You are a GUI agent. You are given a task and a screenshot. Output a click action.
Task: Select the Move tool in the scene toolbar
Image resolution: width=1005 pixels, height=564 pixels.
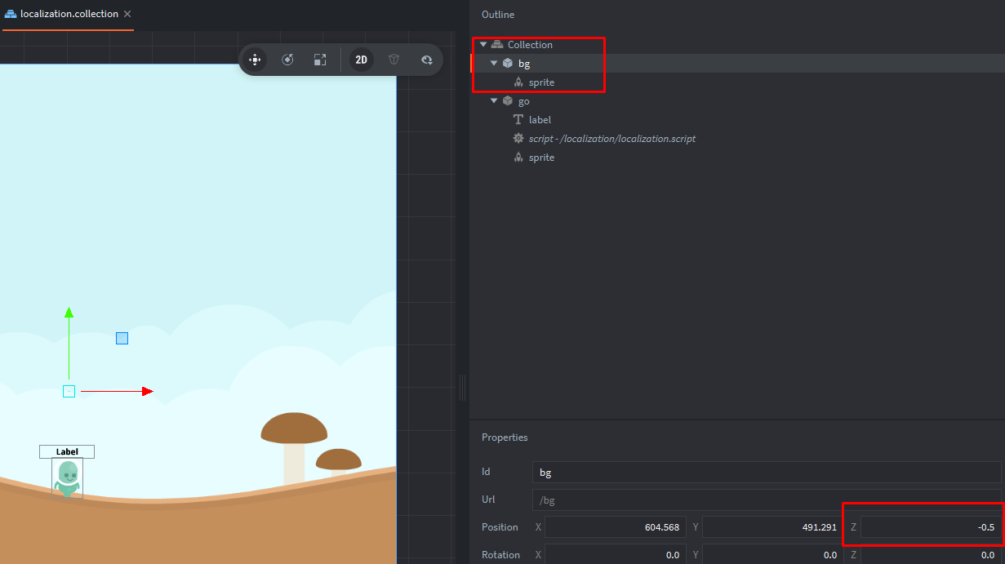click(x=255, y=60)
